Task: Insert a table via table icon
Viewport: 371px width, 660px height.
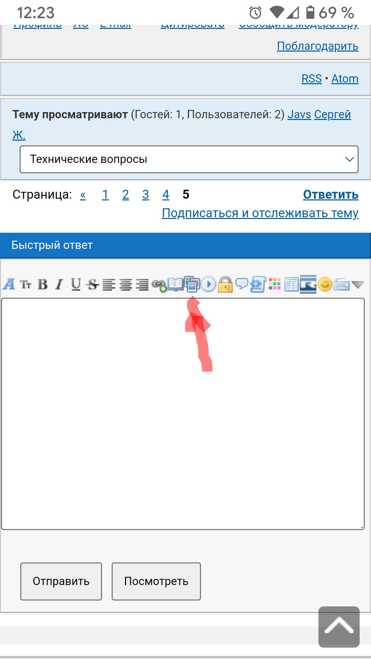Action: [291, 285]
